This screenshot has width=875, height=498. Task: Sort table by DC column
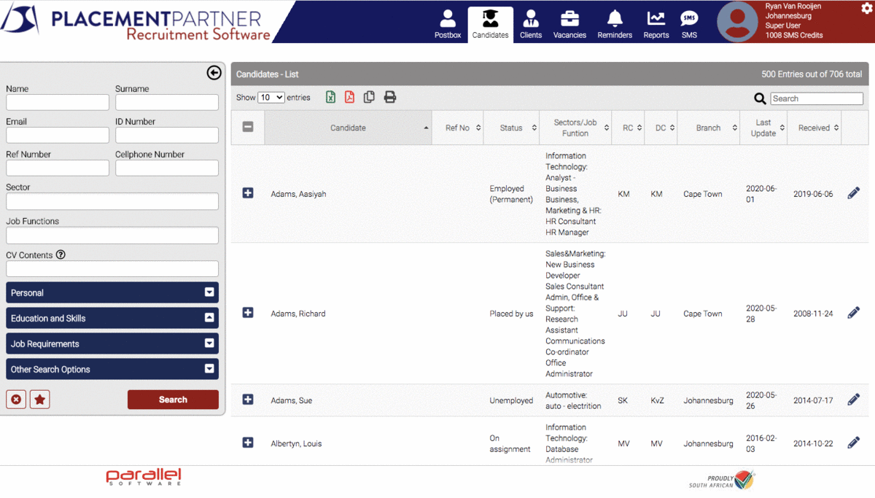point(661,128)
